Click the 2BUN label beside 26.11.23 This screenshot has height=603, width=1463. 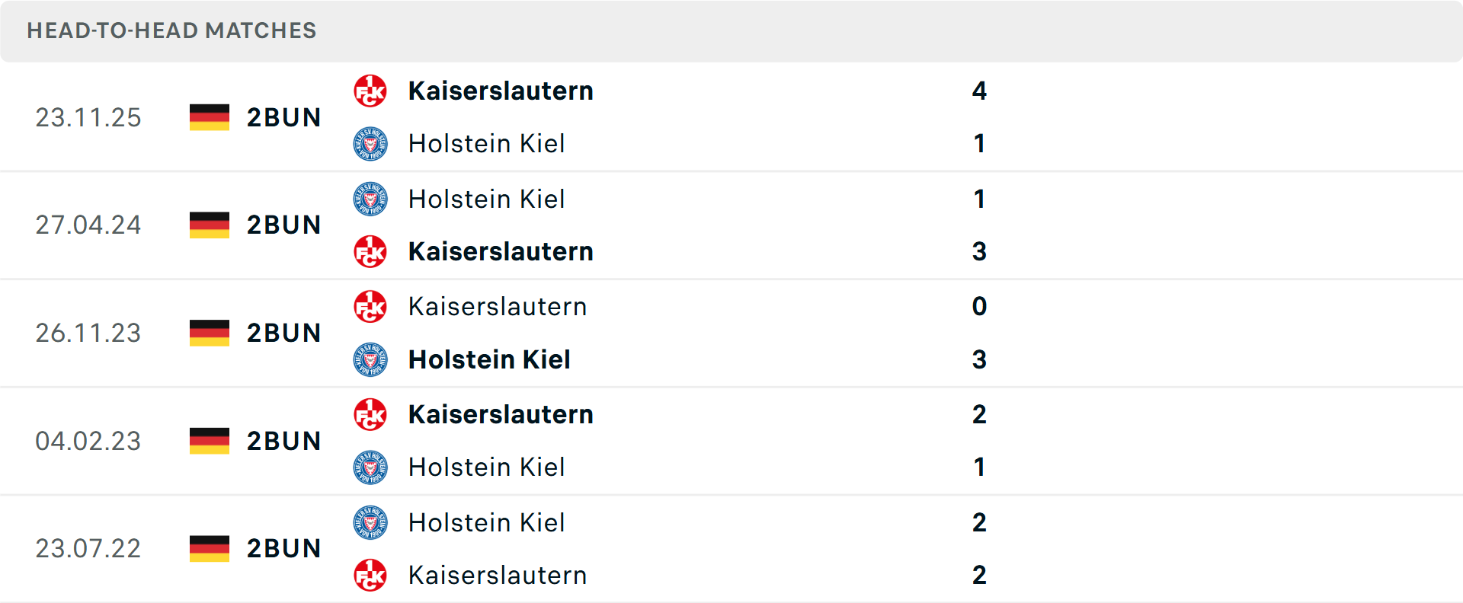(283, 333)
